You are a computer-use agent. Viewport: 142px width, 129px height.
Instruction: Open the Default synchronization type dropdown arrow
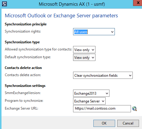(x=93, y=57)
